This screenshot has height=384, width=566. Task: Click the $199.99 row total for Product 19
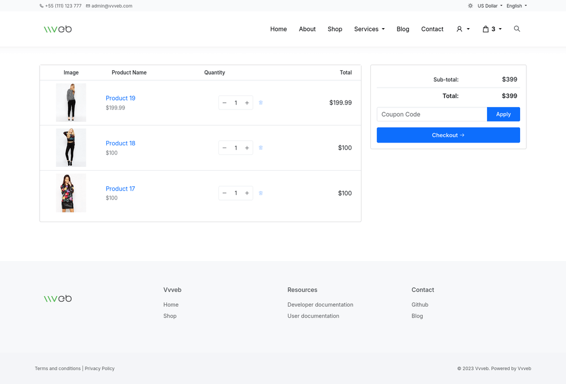340,103
